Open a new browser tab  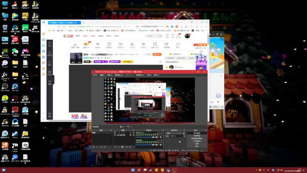83,23
